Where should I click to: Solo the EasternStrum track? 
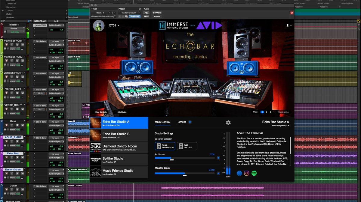[x=17, y=174]
